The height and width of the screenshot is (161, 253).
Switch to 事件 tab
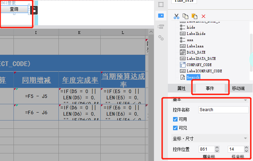pos(210,88)
